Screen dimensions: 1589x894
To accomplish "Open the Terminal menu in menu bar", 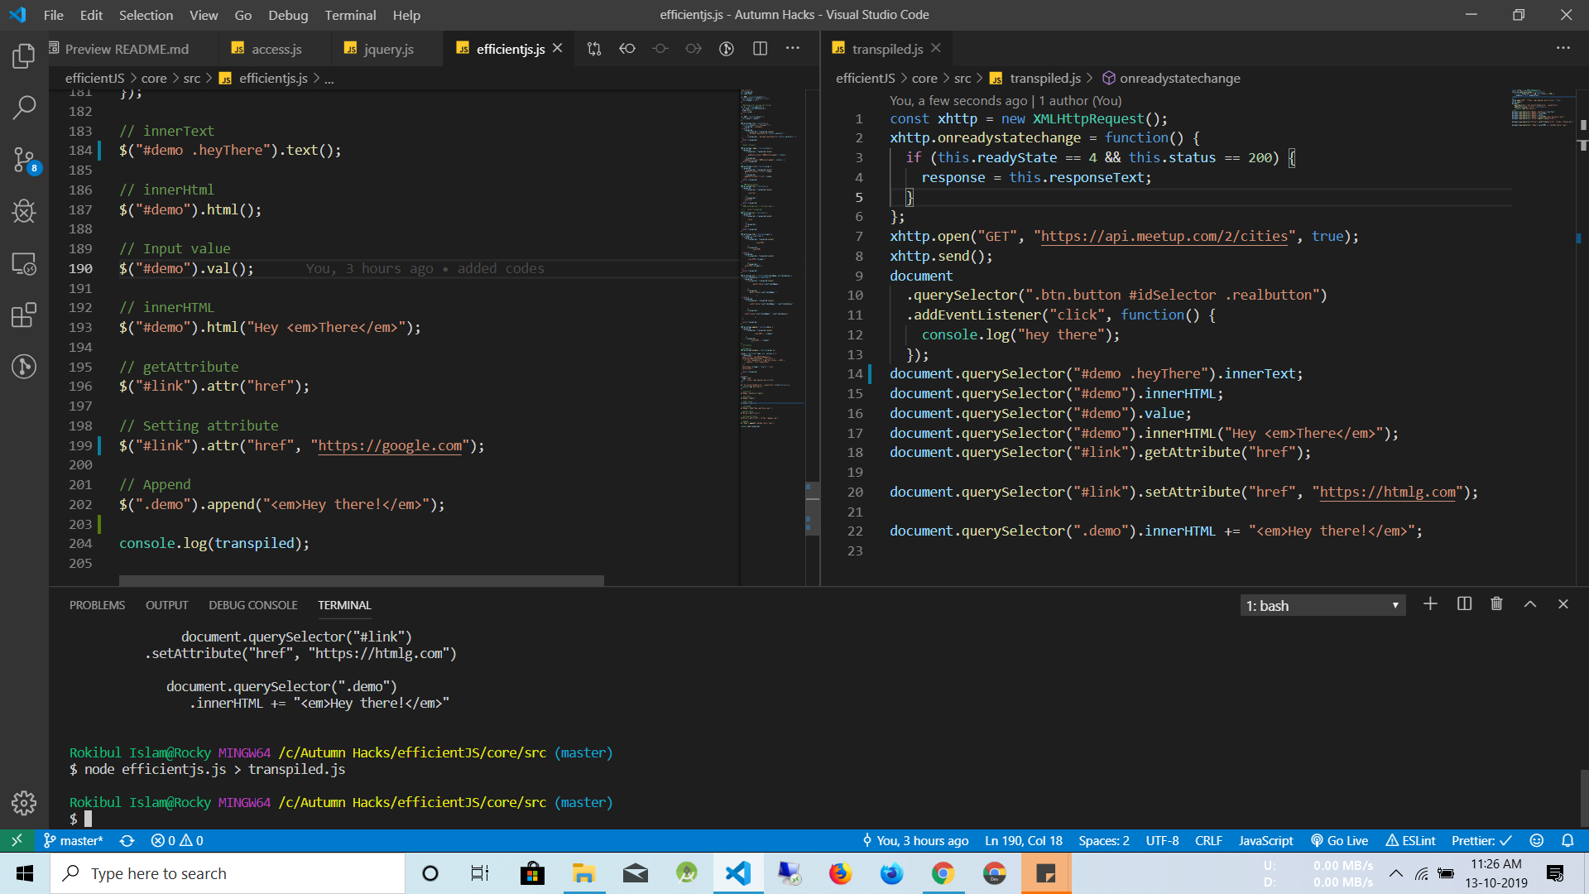I will point(349,15).
